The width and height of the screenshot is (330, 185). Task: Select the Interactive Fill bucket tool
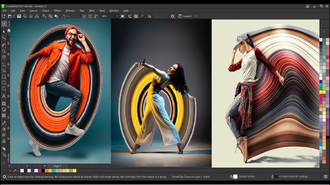pos(4,129)
